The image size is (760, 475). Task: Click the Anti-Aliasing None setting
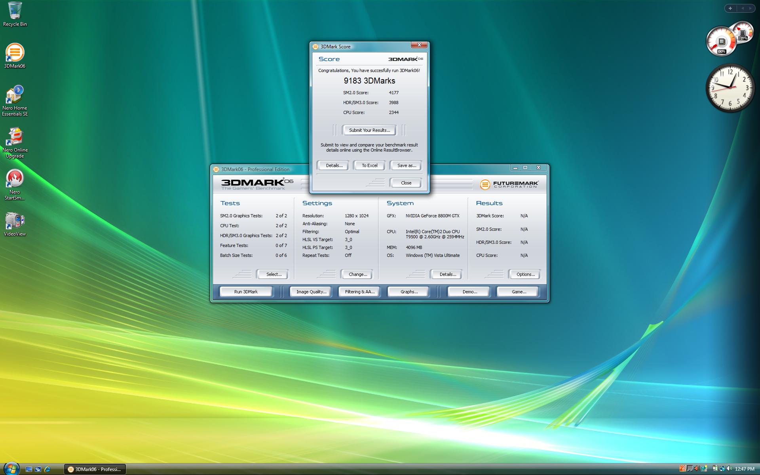click(x=329, y=224)
